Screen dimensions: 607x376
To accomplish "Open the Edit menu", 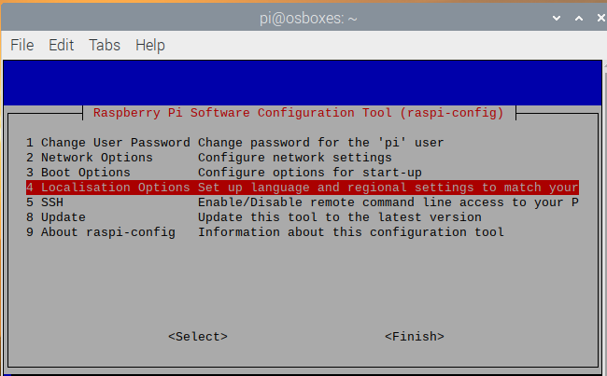I will tap(61, 46).
